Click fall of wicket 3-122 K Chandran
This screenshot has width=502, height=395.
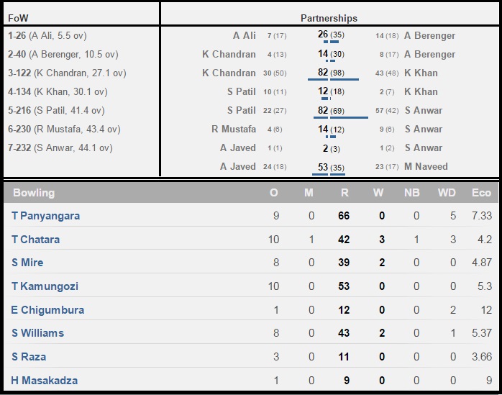point(67,73)
